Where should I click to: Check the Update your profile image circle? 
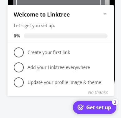click(x=19, y=82)
